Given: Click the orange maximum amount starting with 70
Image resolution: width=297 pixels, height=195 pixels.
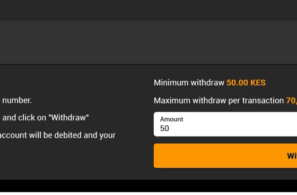Looking at the screenshot, I should tap(292, 100).
